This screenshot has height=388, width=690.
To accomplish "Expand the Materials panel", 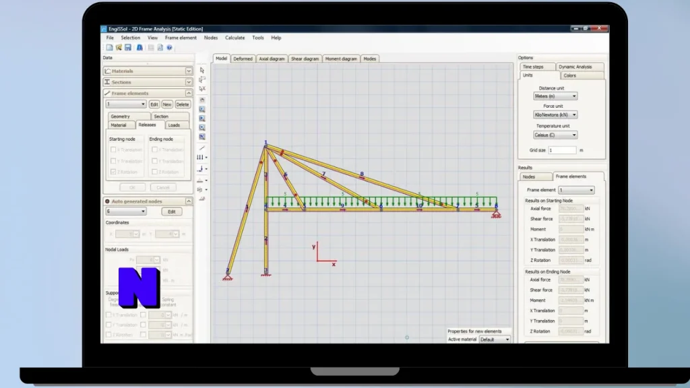I will click(189, 71).
